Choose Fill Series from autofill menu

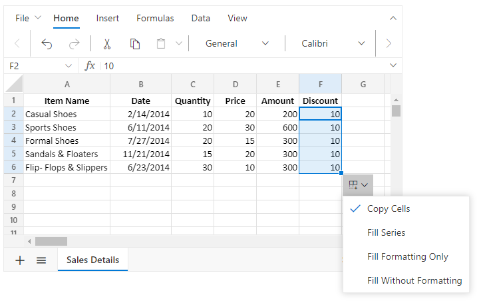pos(386,232)
